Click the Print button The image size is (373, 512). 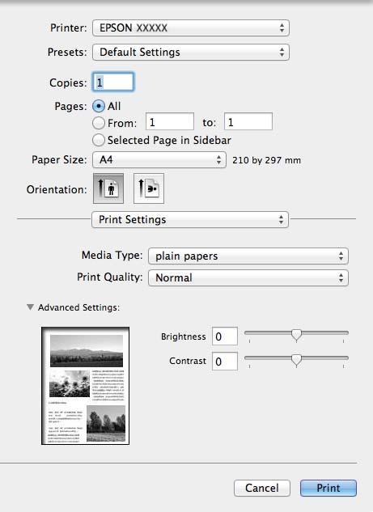pos(328,488)
